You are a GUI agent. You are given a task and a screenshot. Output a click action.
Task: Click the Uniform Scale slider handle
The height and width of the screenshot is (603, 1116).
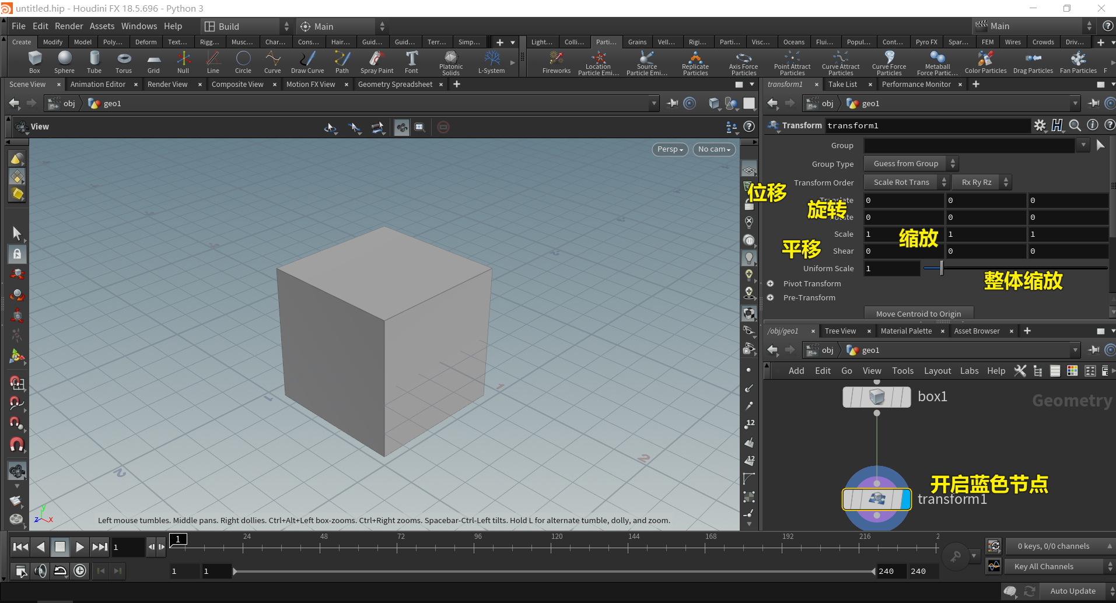point(942,268)
